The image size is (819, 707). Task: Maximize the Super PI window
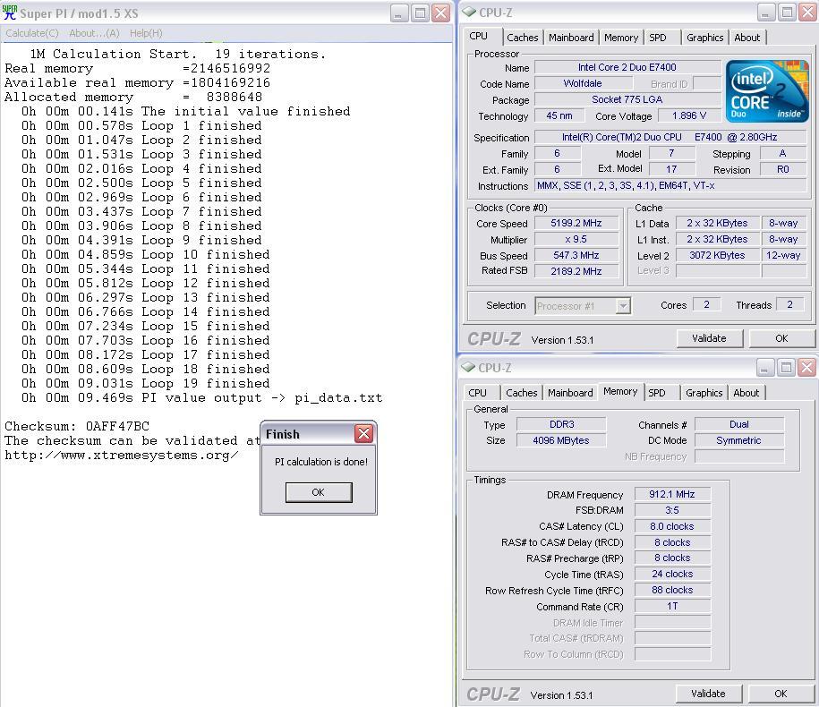pyautogui.click(x=420, y=13)
